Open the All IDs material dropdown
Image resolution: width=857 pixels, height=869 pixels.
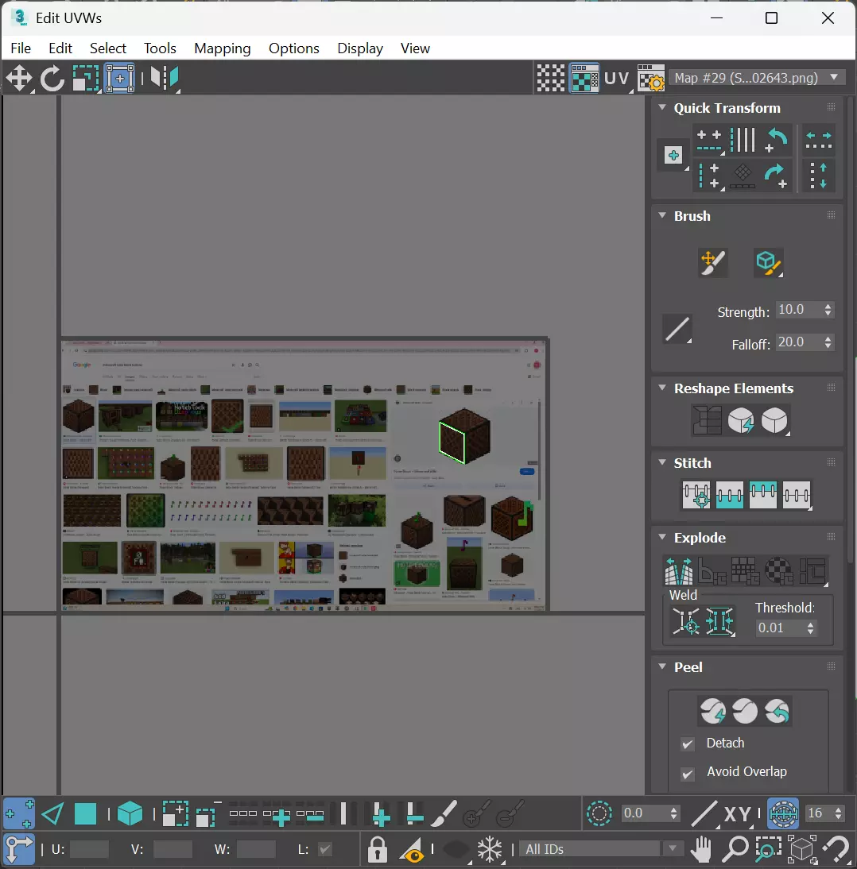[600, 849]
